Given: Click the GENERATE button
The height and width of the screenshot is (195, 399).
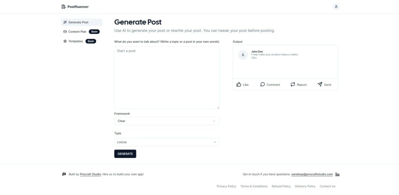Looking at the screenshot, I should pos(125,154).
